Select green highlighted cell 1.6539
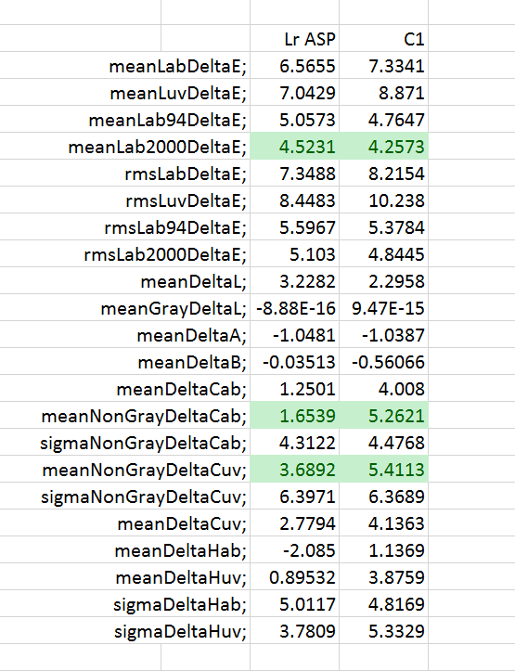Screen dimensions: 515x671 click(295, 415)
